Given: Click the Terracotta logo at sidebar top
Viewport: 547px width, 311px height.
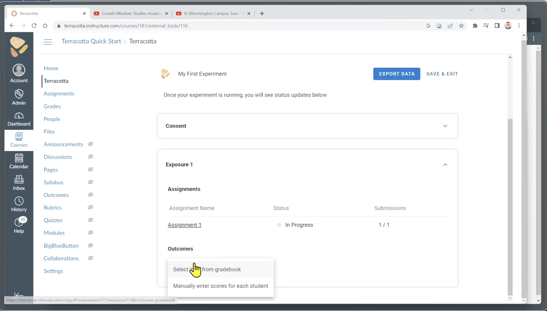Looking at the screenshot, I should tap(19, 47).
